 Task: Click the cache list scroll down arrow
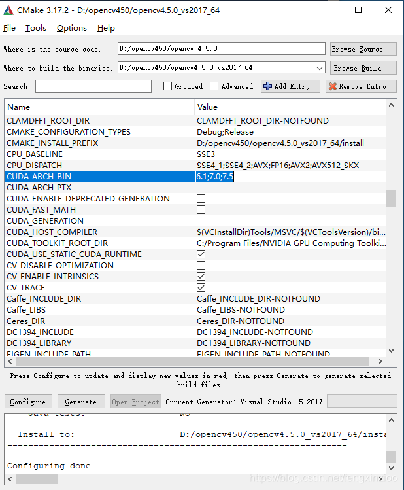391,351
